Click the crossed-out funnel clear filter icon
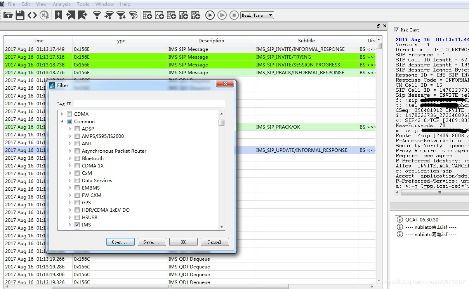Image resolution: width=469 pixels, height=289 pixels. (x=133, y=15)
